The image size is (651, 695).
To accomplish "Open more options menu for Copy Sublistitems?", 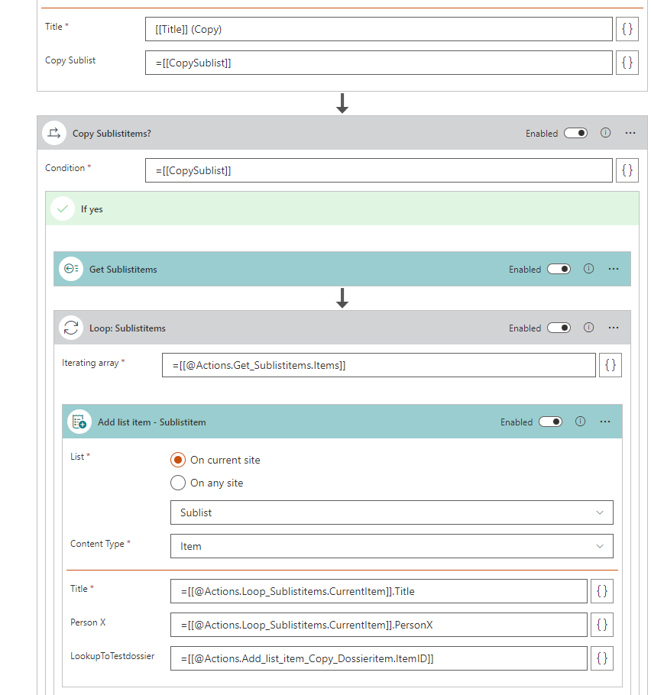I will point(630,133).
